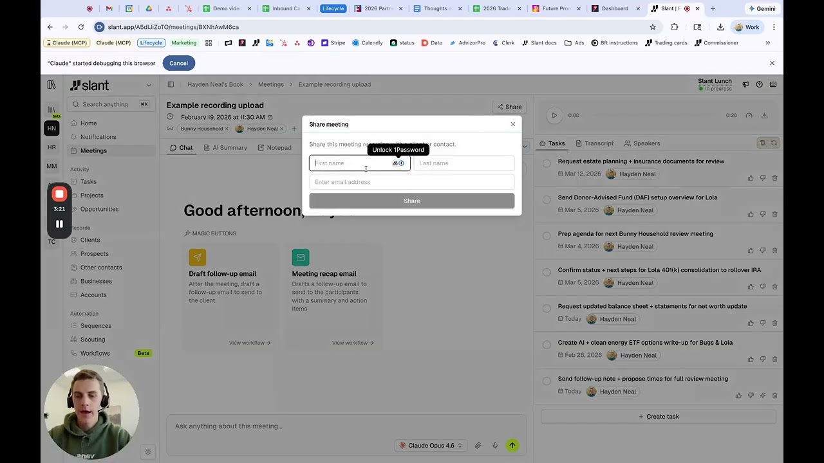Click View workflow under Draft follow-up email
The image size is (824, 463).
pos(250,343)
